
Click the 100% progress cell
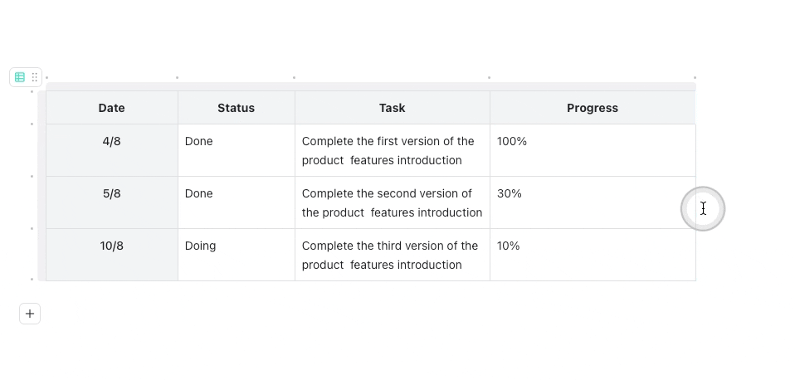coord(592,150)
